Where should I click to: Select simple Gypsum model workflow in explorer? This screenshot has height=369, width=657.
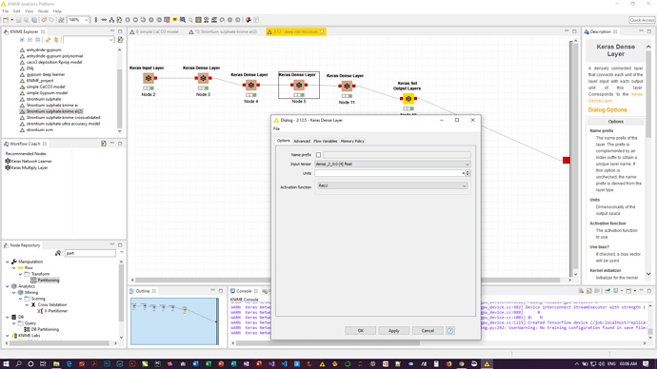click(47, 93)
